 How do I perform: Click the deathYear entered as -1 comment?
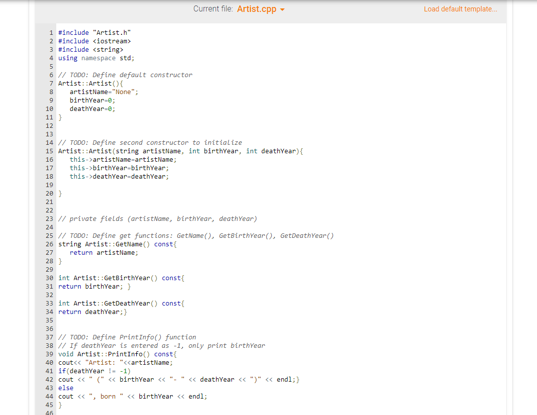pos(162,346)
